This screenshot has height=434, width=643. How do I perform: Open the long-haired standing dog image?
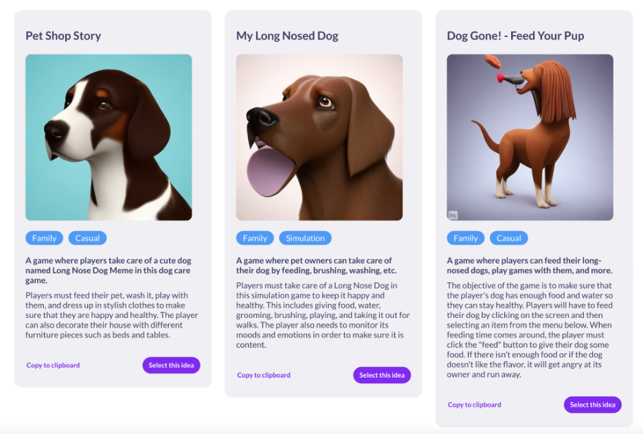[530, 137]
